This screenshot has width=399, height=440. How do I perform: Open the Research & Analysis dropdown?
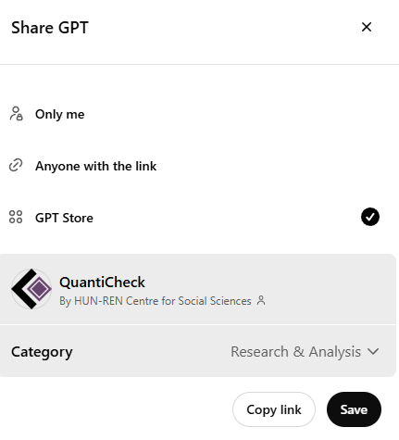[305, 351]
